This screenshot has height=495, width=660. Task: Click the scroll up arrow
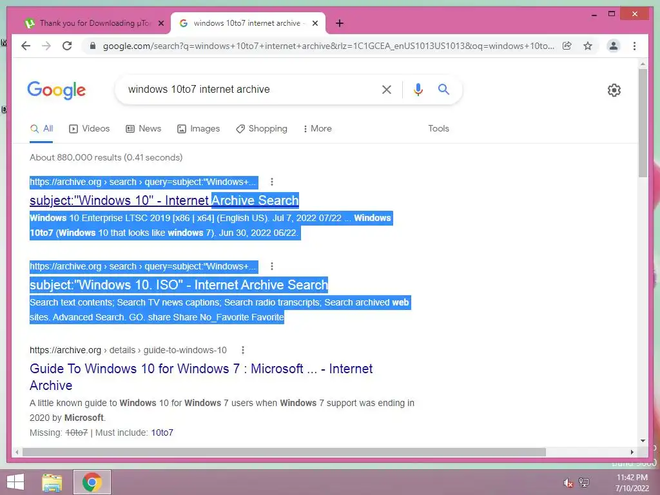(x=643, y=64)
